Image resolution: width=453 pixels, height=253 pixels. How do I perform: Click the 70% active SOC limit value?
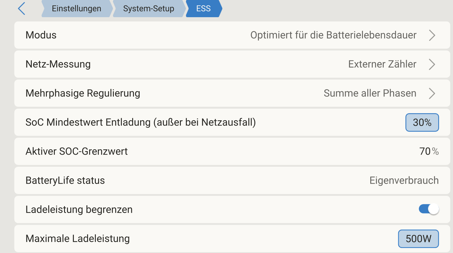click(x=429, y=151)
